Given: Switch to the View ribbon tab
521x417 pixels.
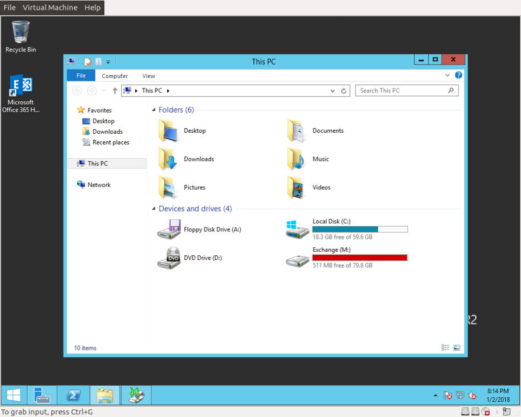Looking at the screenshot, I should click(149, 76).
